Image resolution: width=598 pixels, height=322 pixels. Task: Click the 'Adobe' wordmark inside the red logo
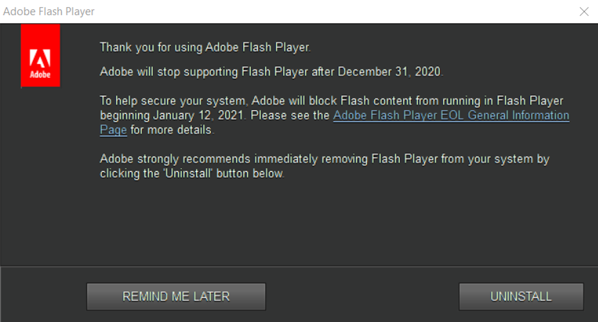coord(40,74)
